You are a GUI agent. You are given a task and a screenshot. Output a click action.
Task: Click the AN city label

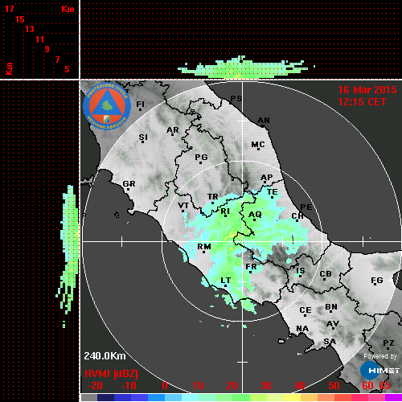click(264, 121)
